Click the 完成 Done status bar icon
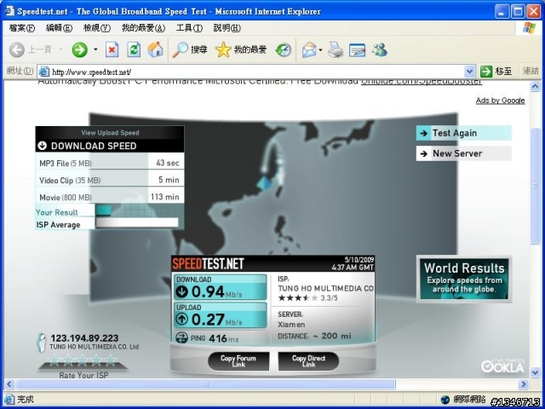 pos(9,400)
